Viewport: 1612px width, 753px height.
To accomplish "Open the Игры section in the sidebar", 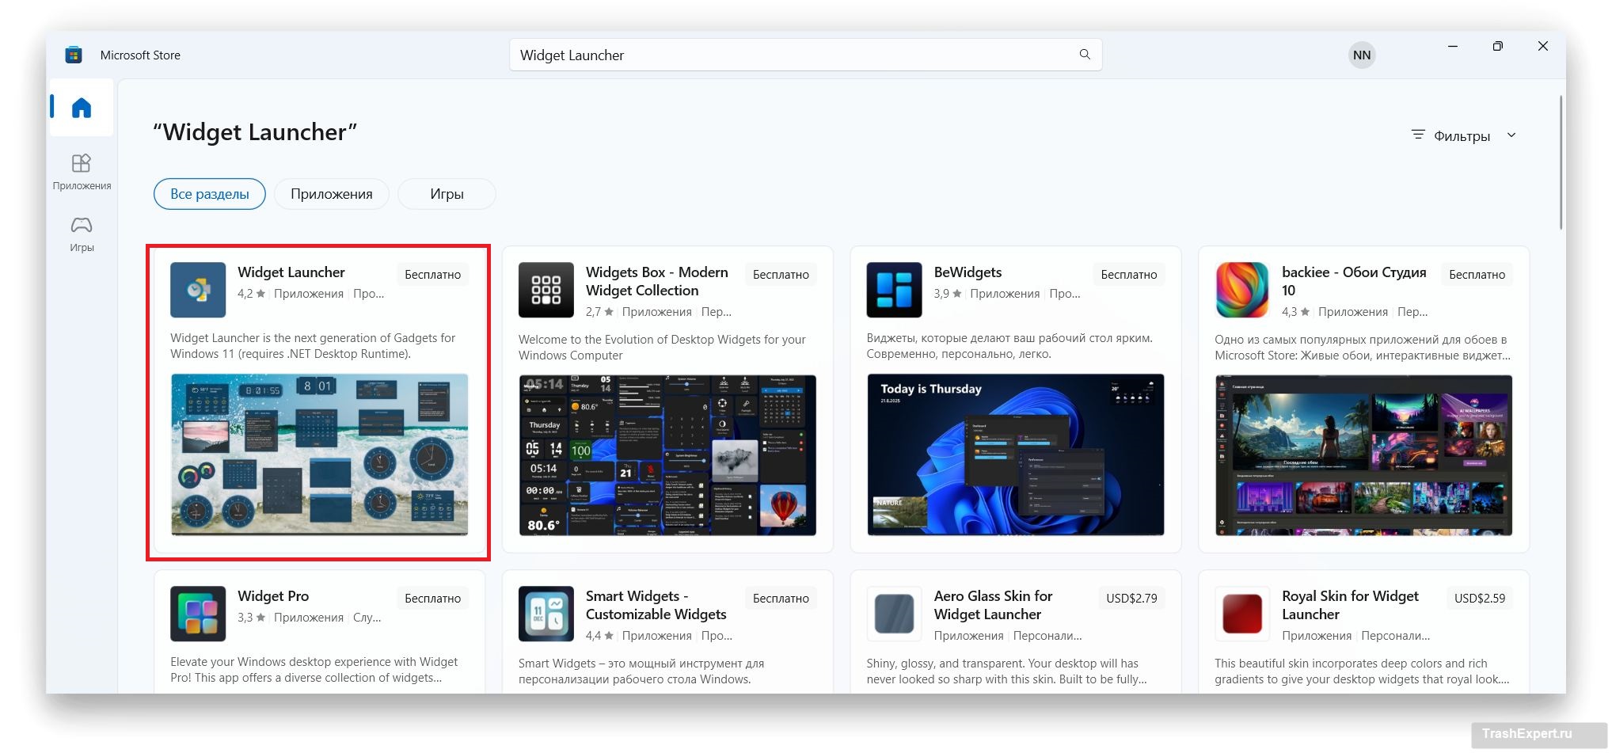I will point(82,234).
